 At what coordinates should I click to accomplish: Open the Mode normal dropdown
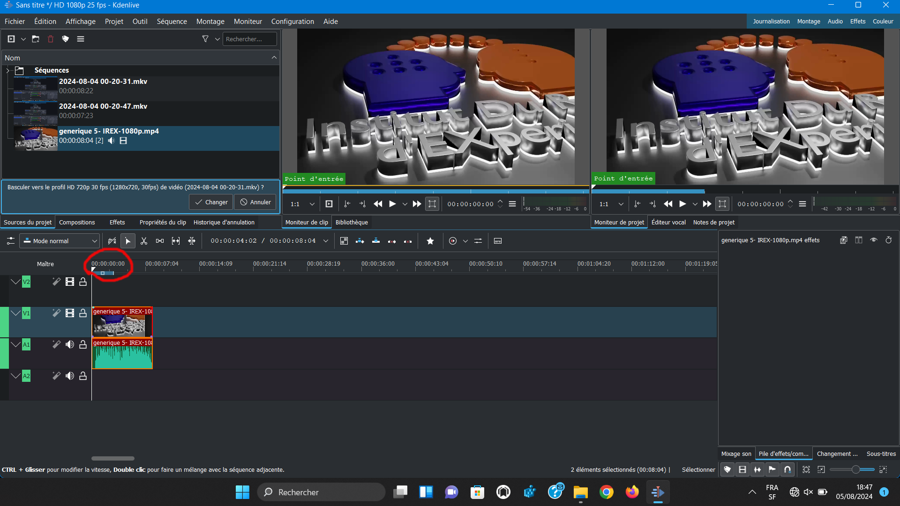click(60, 241)
